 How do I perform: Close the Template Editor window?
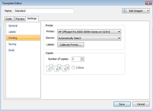point(148,3)
